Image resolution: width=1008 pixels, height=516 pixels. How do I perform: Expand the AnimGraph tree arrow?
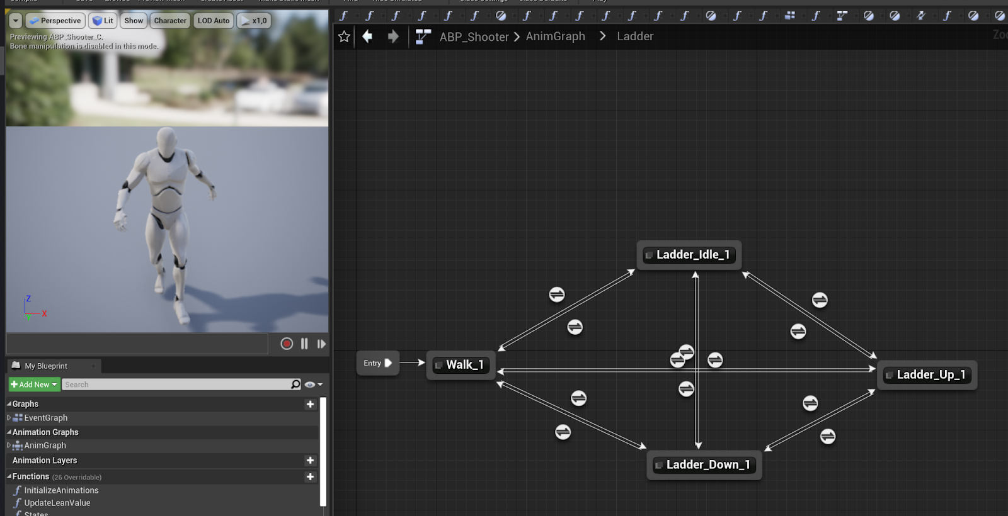pos(9,446)
